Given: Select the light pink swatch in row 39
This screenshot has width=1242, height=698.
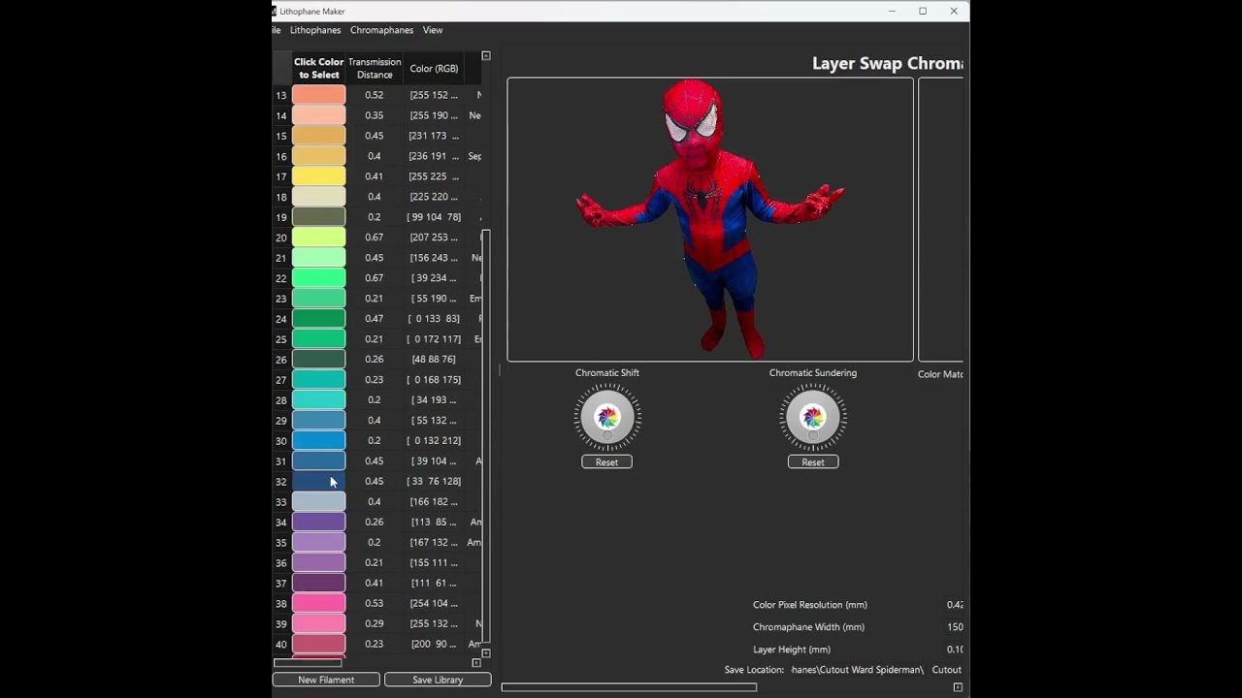Looking at the screenshot, I should click(318, 624).
